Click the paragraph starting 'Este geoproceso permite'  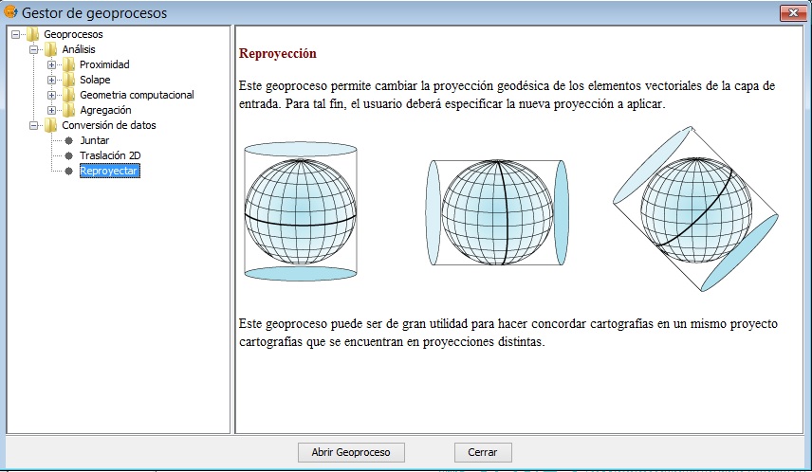pyautogui.click(x=507, y=95)
